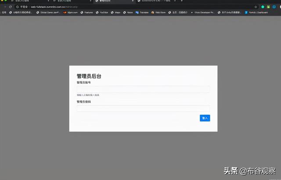Bookmark this page with the star icon
This screenshot has height=180, width=281.
click(256, 7)
